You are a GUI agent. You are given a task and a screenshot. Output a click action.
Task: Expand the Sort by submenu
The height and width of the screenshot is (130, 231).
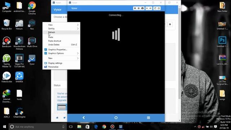click(x=61, y=29)
